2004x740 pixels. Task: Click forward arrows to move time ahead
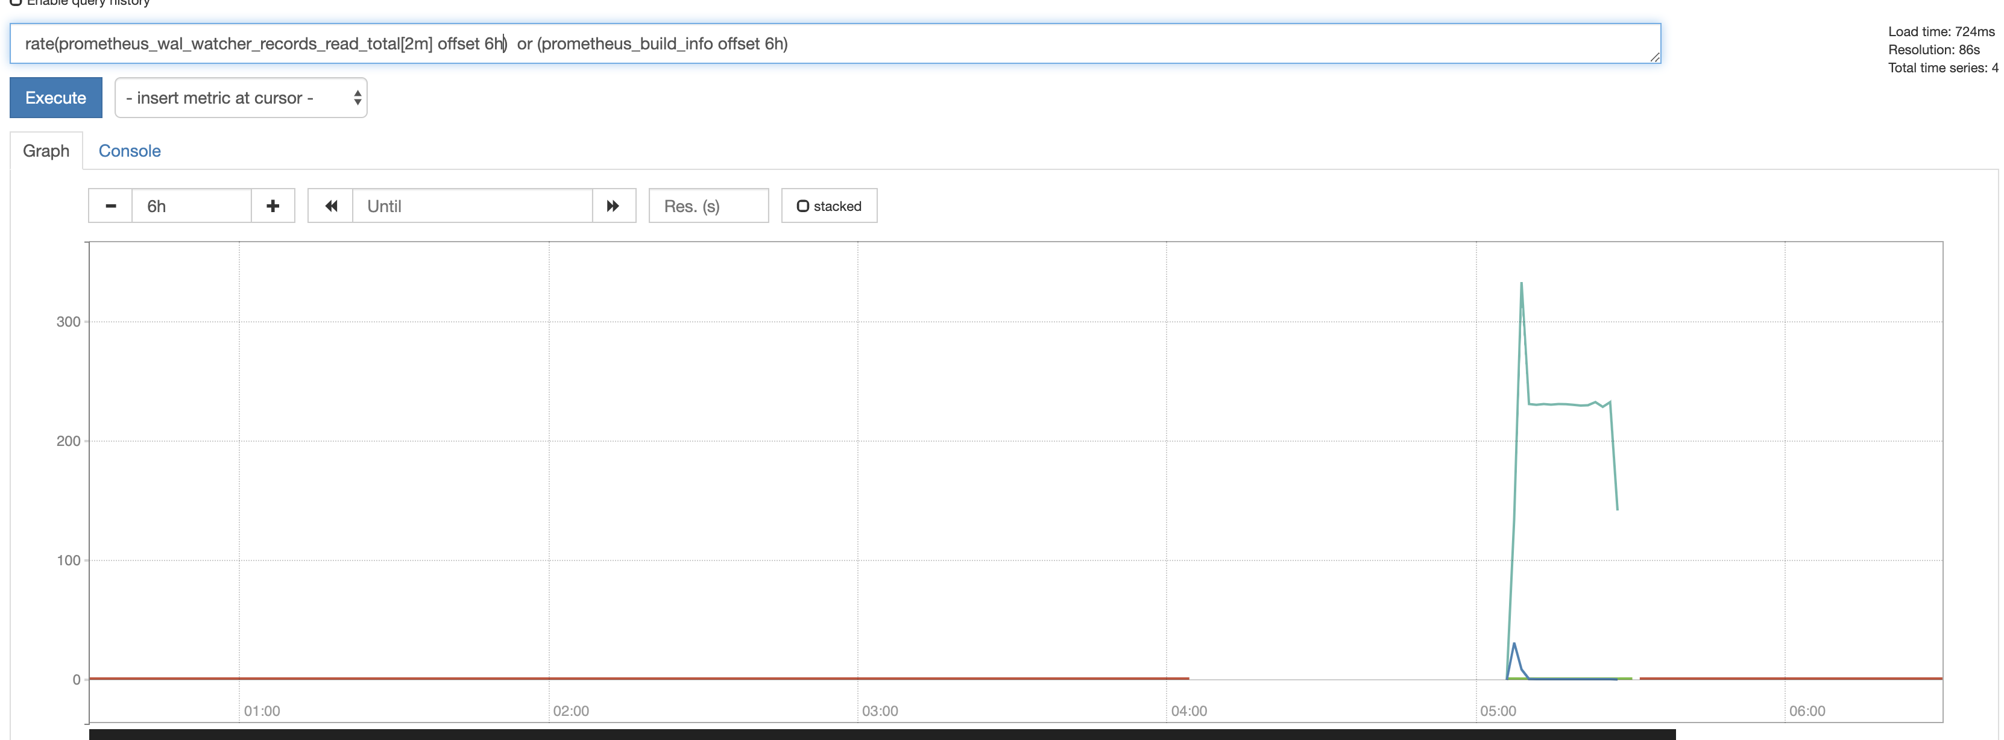tap(613, 206)
